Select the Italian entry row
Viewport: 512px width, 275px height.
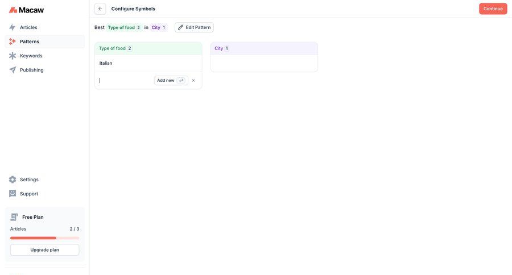[x=148, y=63]
